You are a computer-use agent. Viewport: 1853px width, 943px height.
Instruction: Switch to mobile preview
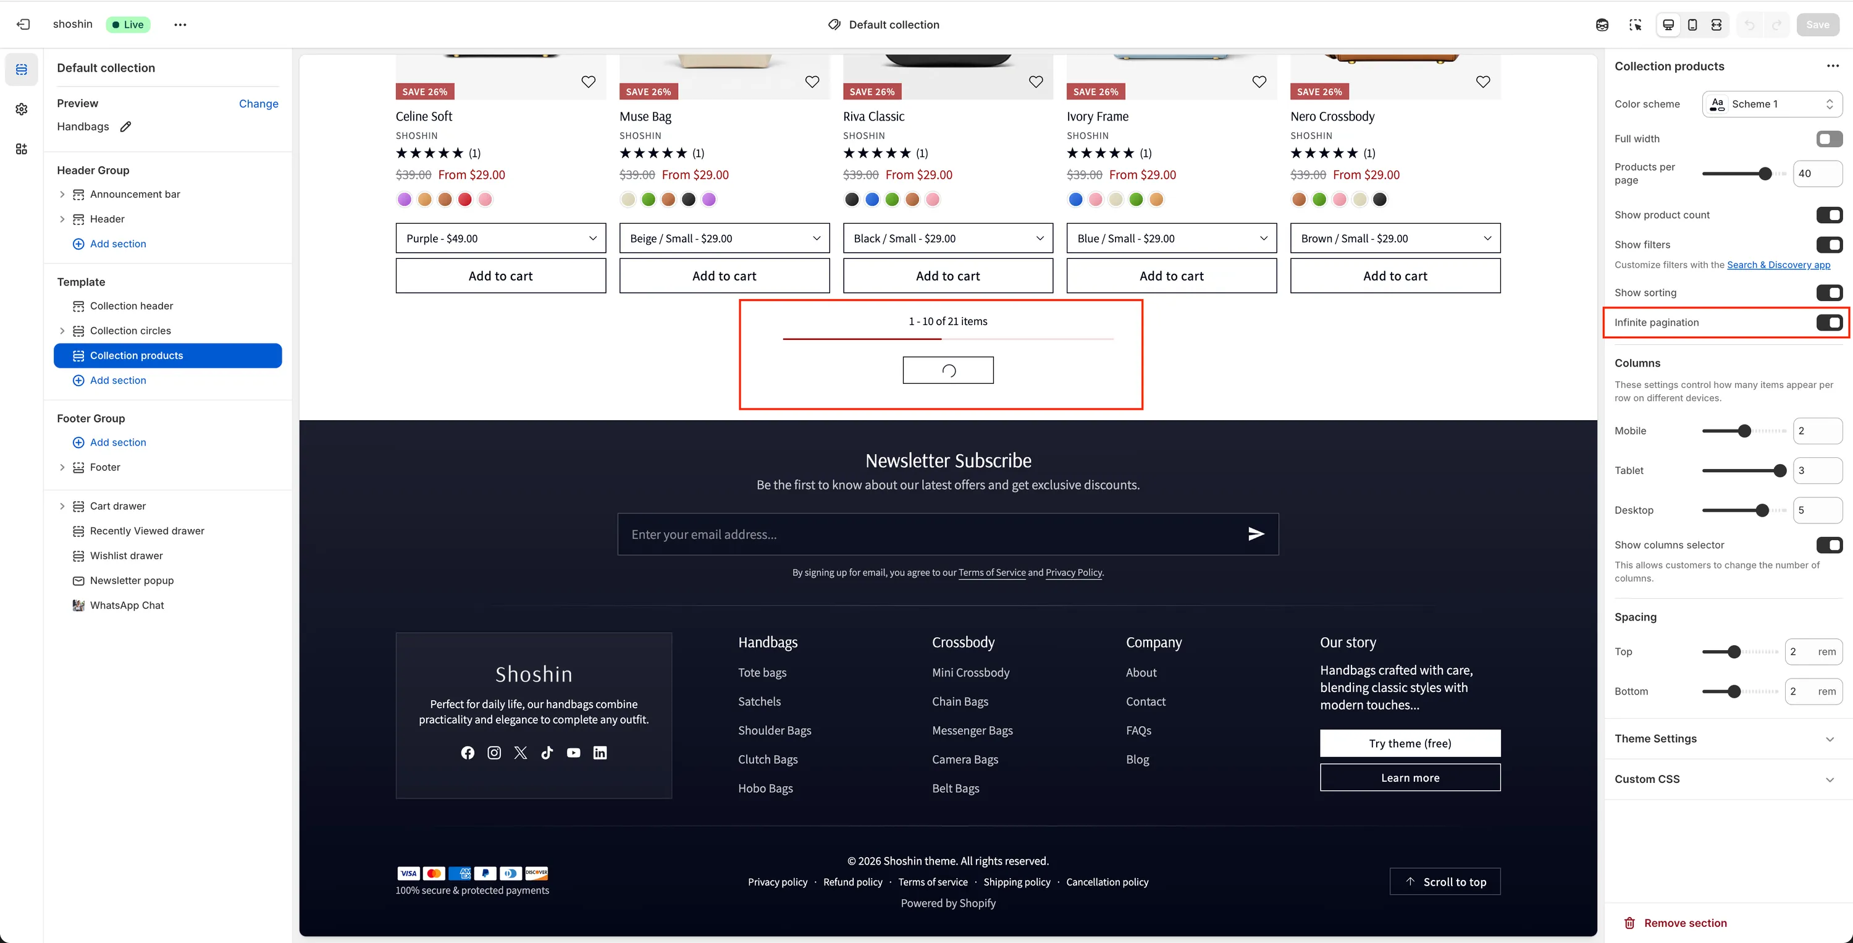[1692, 23]
